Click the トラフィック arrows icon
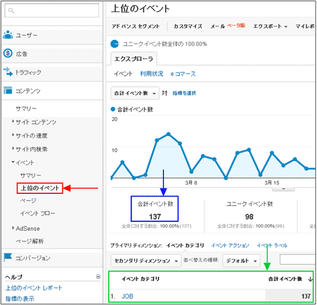This screenshot has width=317, height=305. (x=8, y=72)
